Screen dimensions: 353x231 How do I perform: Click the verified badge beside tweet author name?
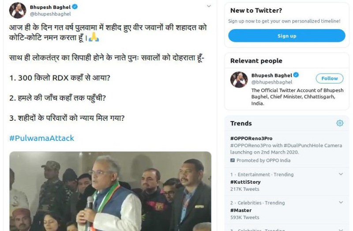[x=75, y=7]
